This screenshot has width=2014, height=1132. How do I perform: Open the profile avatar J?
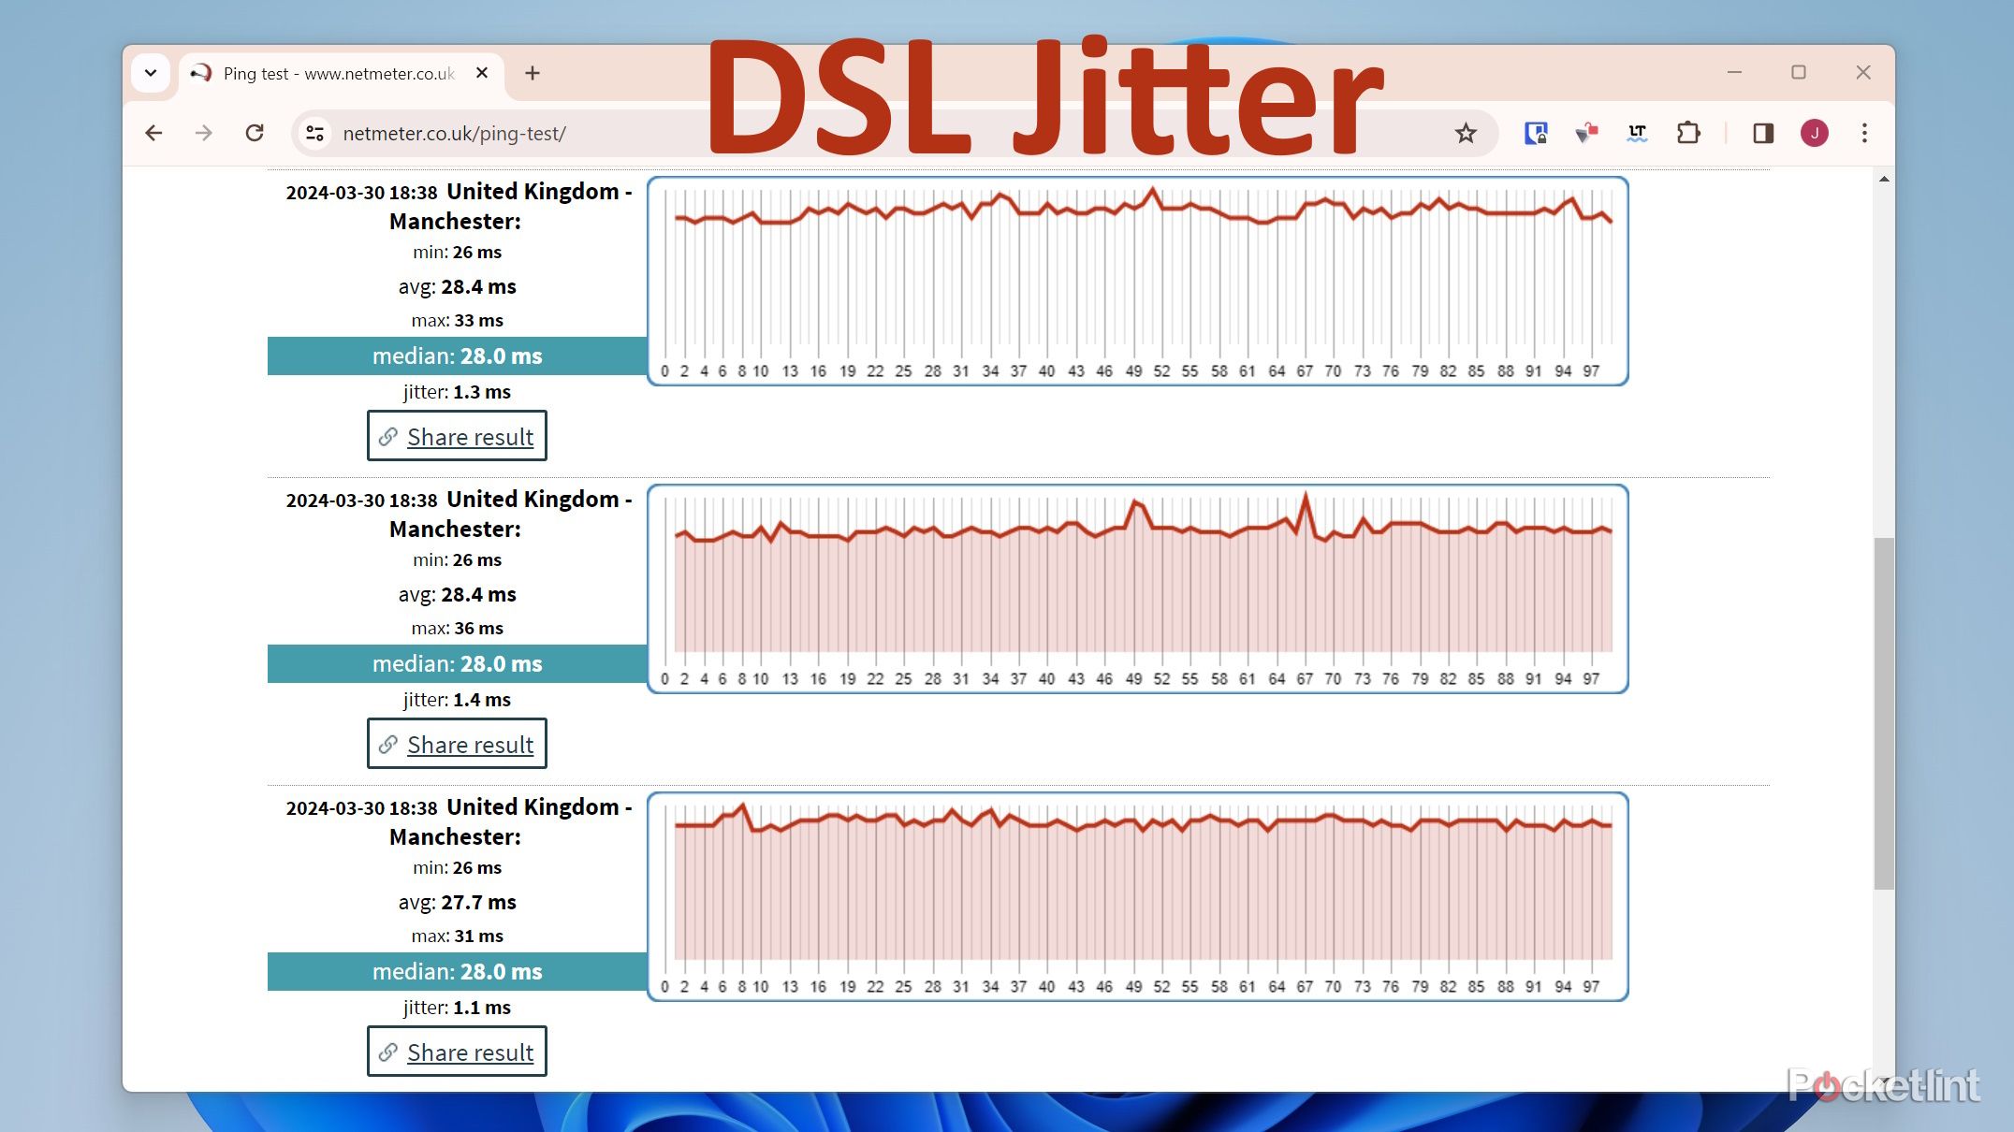1814,133
